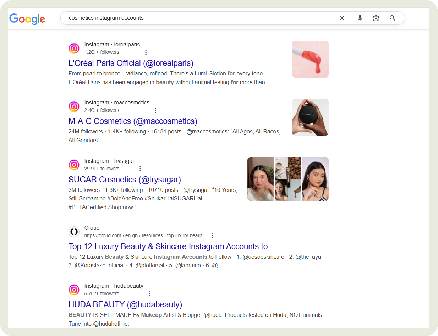This screenshot has height=336, width=438.
Task: Click Instagram icon beside maccosmetics result
Action: pos(74,106)
